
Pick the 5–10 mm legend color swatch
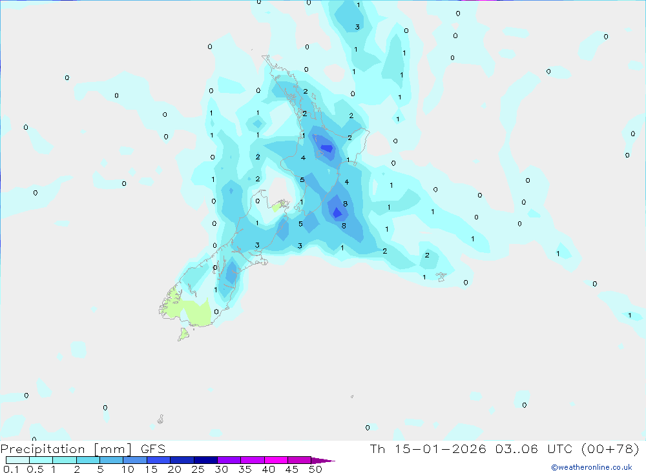112,460
